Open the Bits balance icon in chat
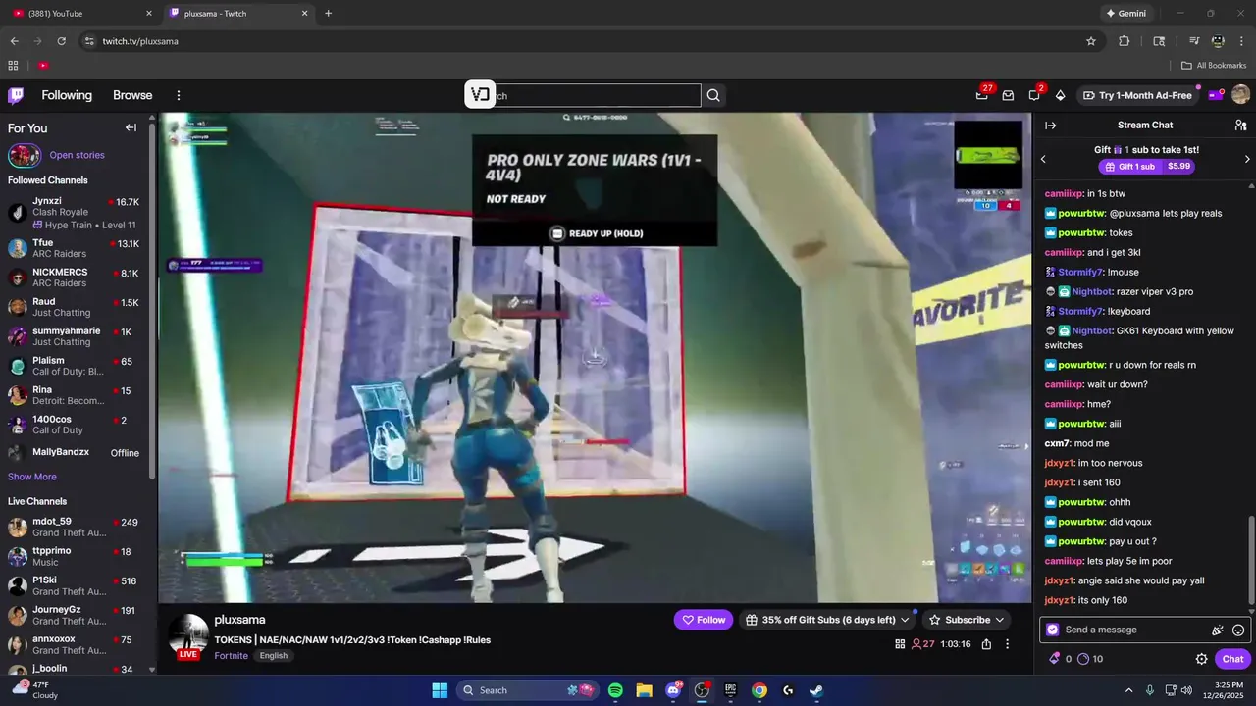 click(x=1055, y=659)
